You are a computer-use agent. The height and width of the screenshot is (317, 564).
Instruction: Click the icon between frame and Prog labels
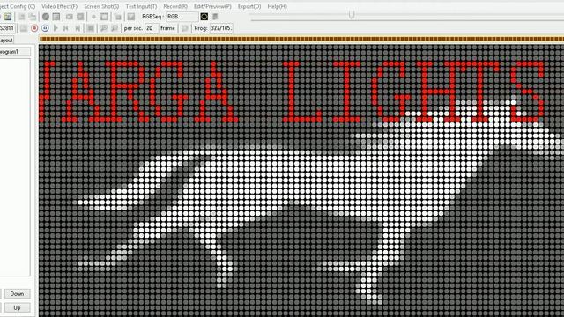click(x=185, y=28)
